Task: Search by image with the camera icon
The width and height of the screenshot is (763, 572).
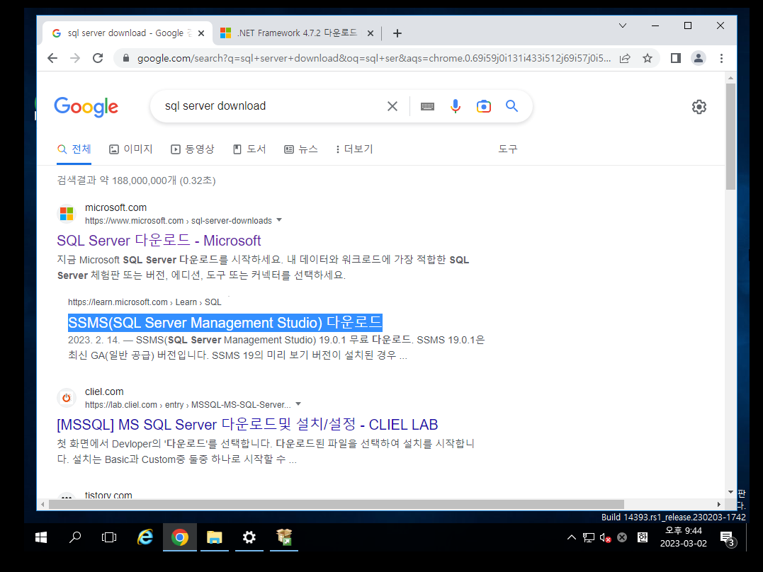Action: (484, 106)
